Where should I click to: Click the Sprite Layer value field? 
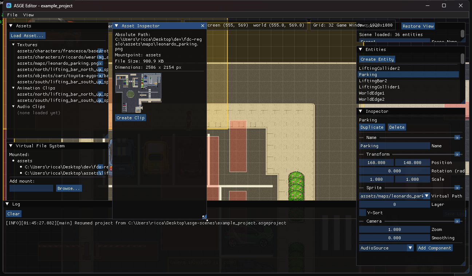coord(394,204)
